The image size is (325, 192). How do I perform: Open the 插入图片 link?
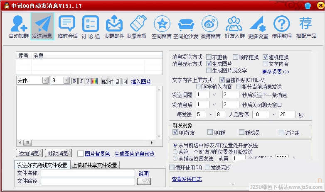[x=141, y=82]
